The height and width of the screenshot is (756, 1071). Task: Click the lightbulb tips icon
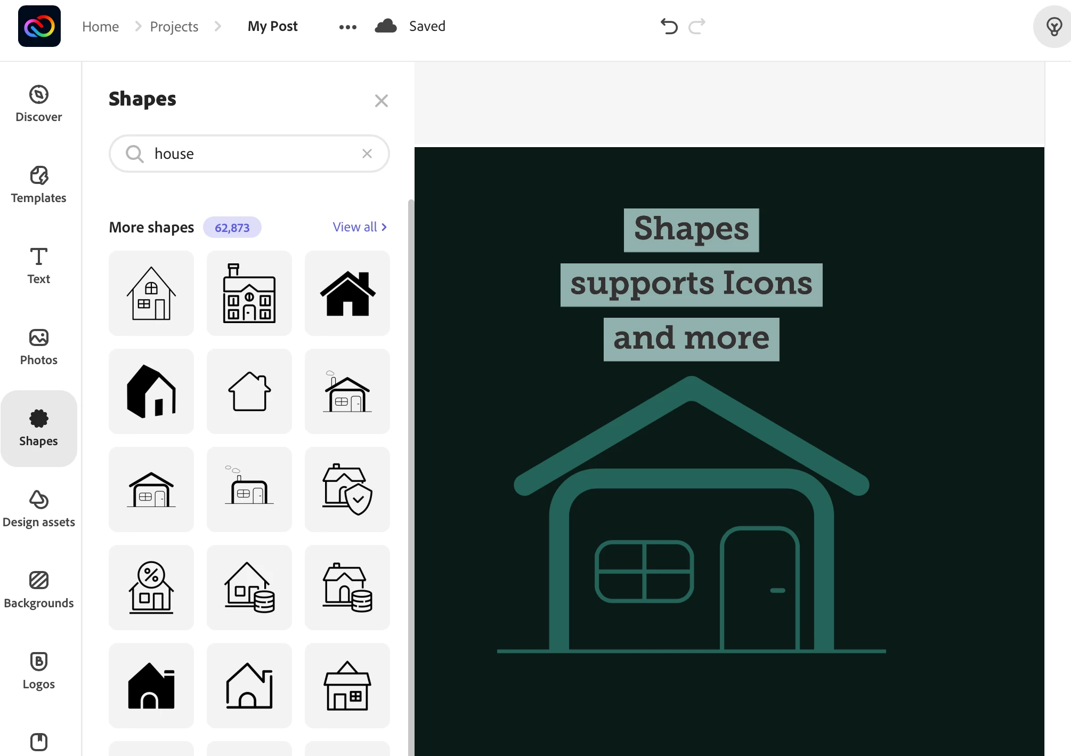click(1053, 27)
